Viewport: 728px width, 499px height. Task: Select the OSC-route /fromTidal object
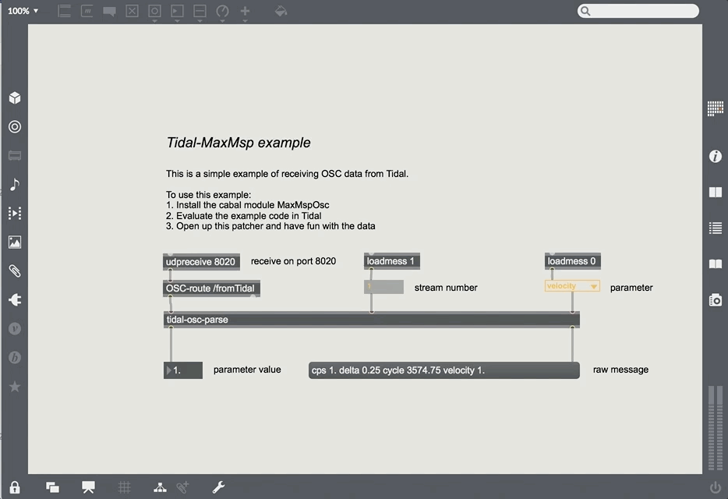tap(211, 288)
